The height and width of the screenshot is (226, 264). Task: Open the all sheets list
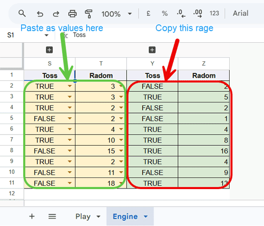52,216
